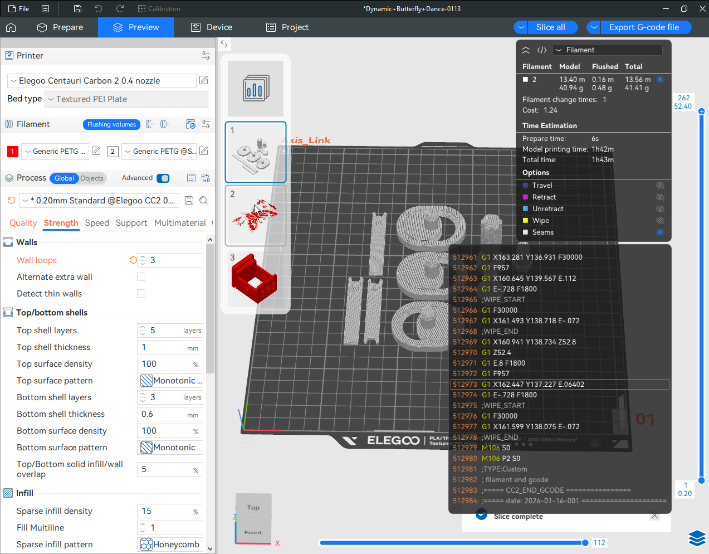Click the Slice all button
This screenshot has width=709, height=554.
click(550, 27)
